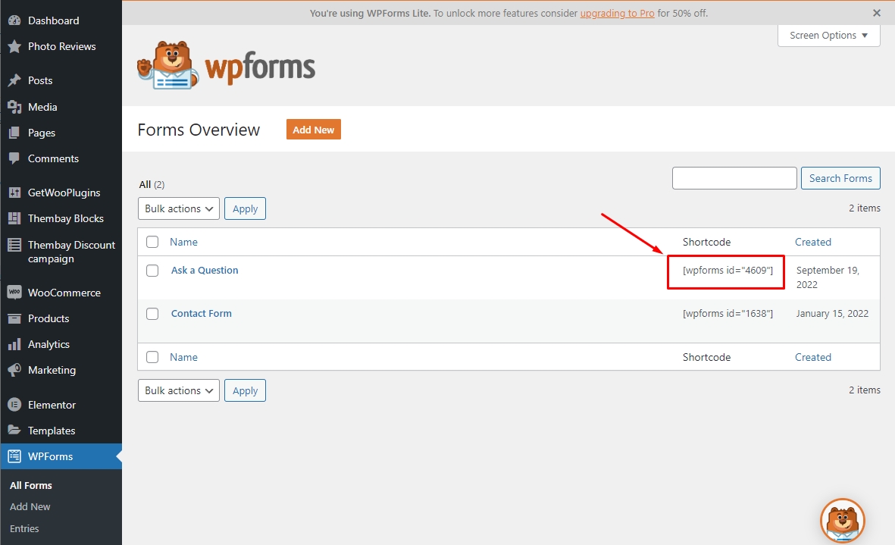Click the Analytics bar chart icon
The image size is (895, 545).
[x=14, y=344]
